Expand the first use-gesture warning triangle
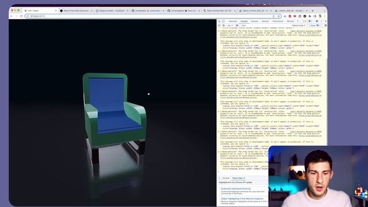The width and height of the screenshot is (368, 207). [221, 31]
